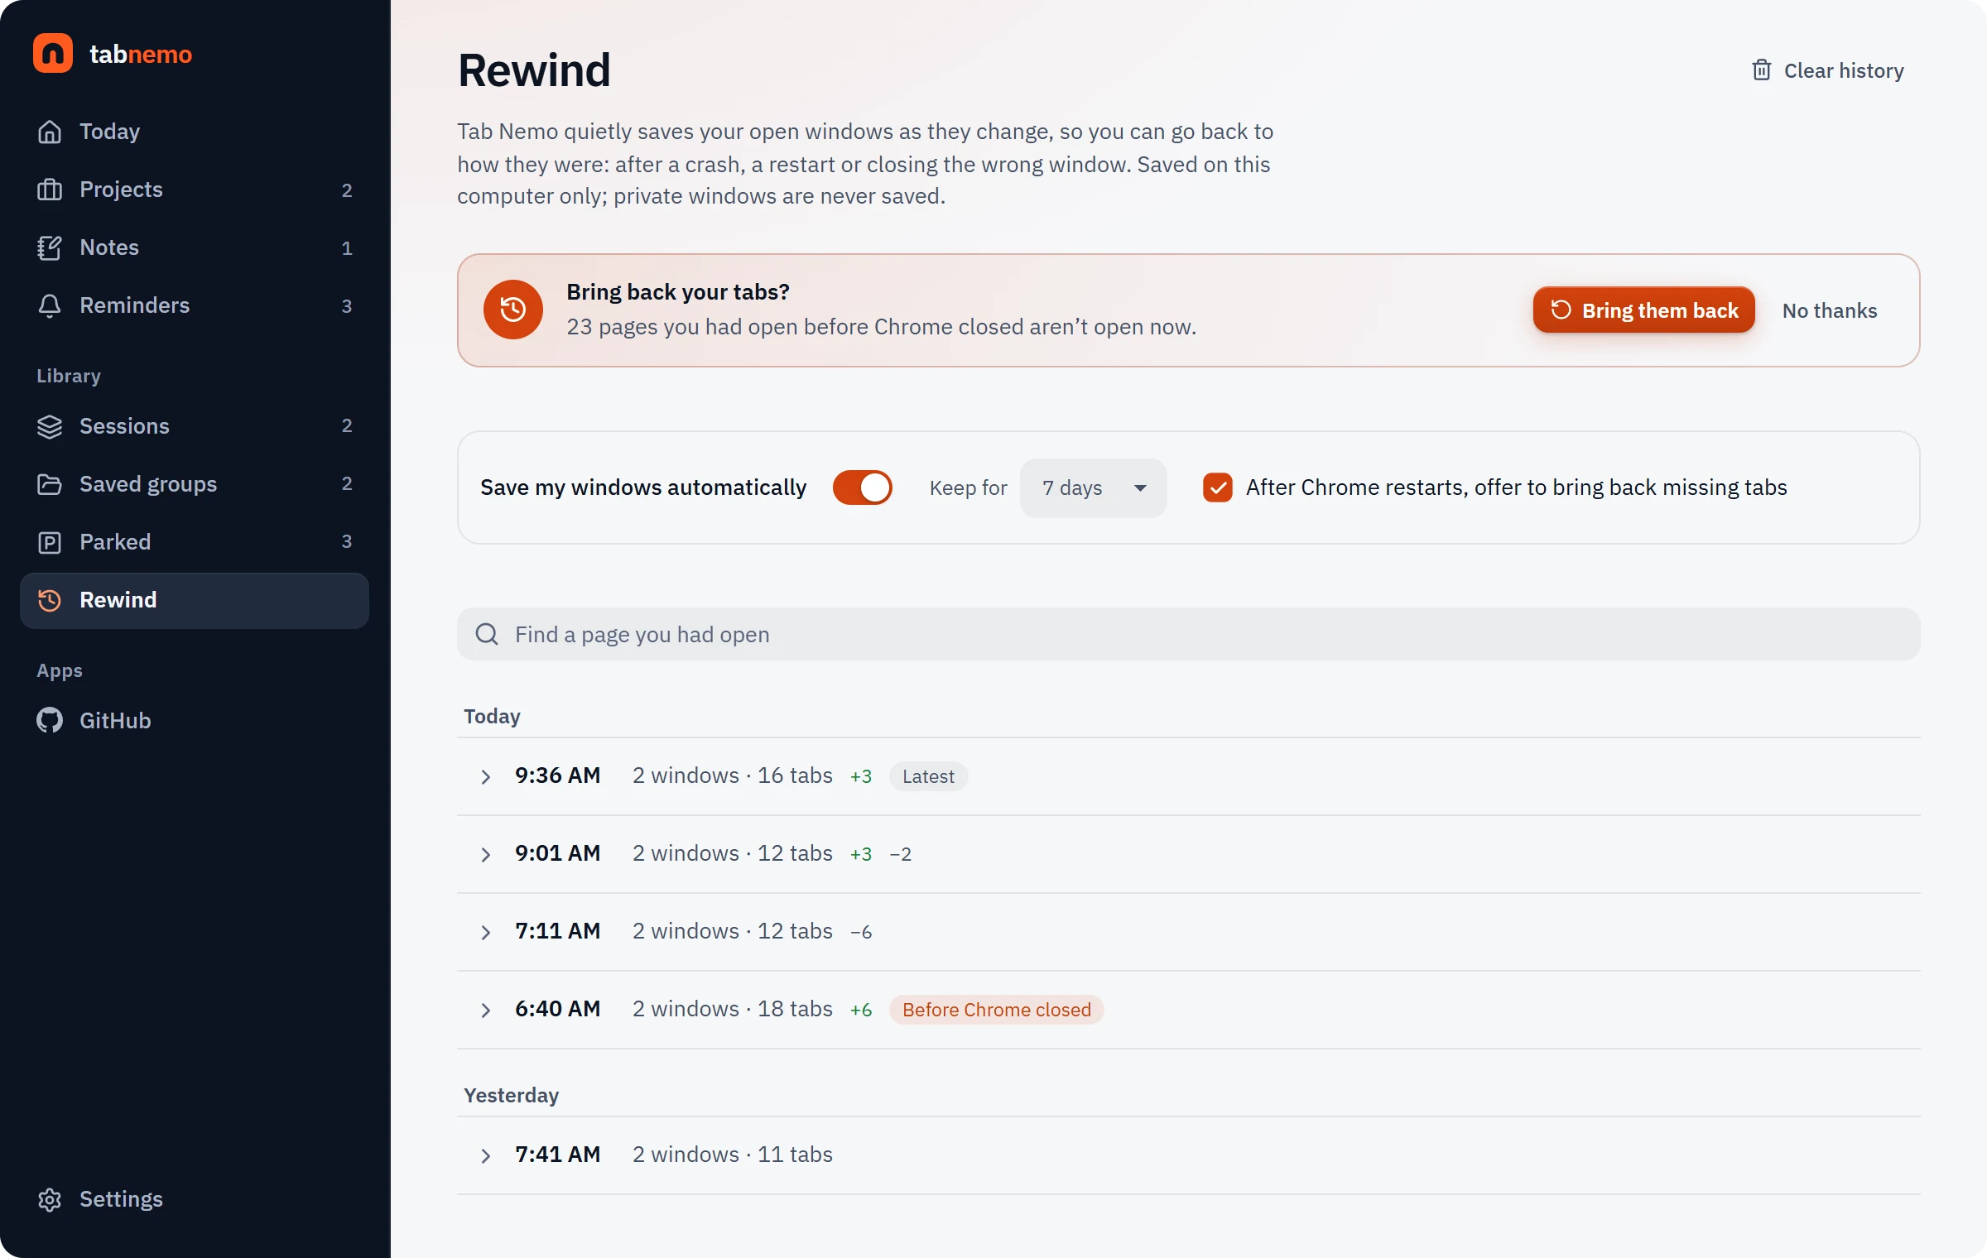Click the GitHub octocat icon
This screenshot has width=1987, height=1258.
pyautogui.click(x=50, y=721)
